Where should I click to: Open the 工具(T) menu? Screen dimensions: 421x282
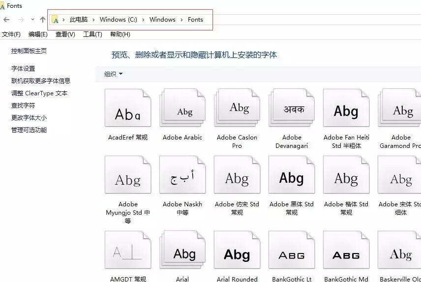coord(92,34)
